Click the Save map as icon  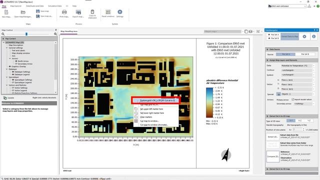pos(38,16)
